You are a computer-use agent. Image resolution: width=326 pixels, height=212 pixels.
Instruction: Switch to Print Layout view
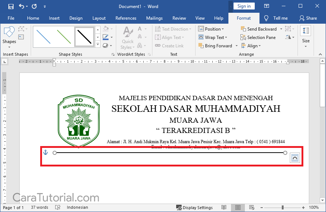238,207
